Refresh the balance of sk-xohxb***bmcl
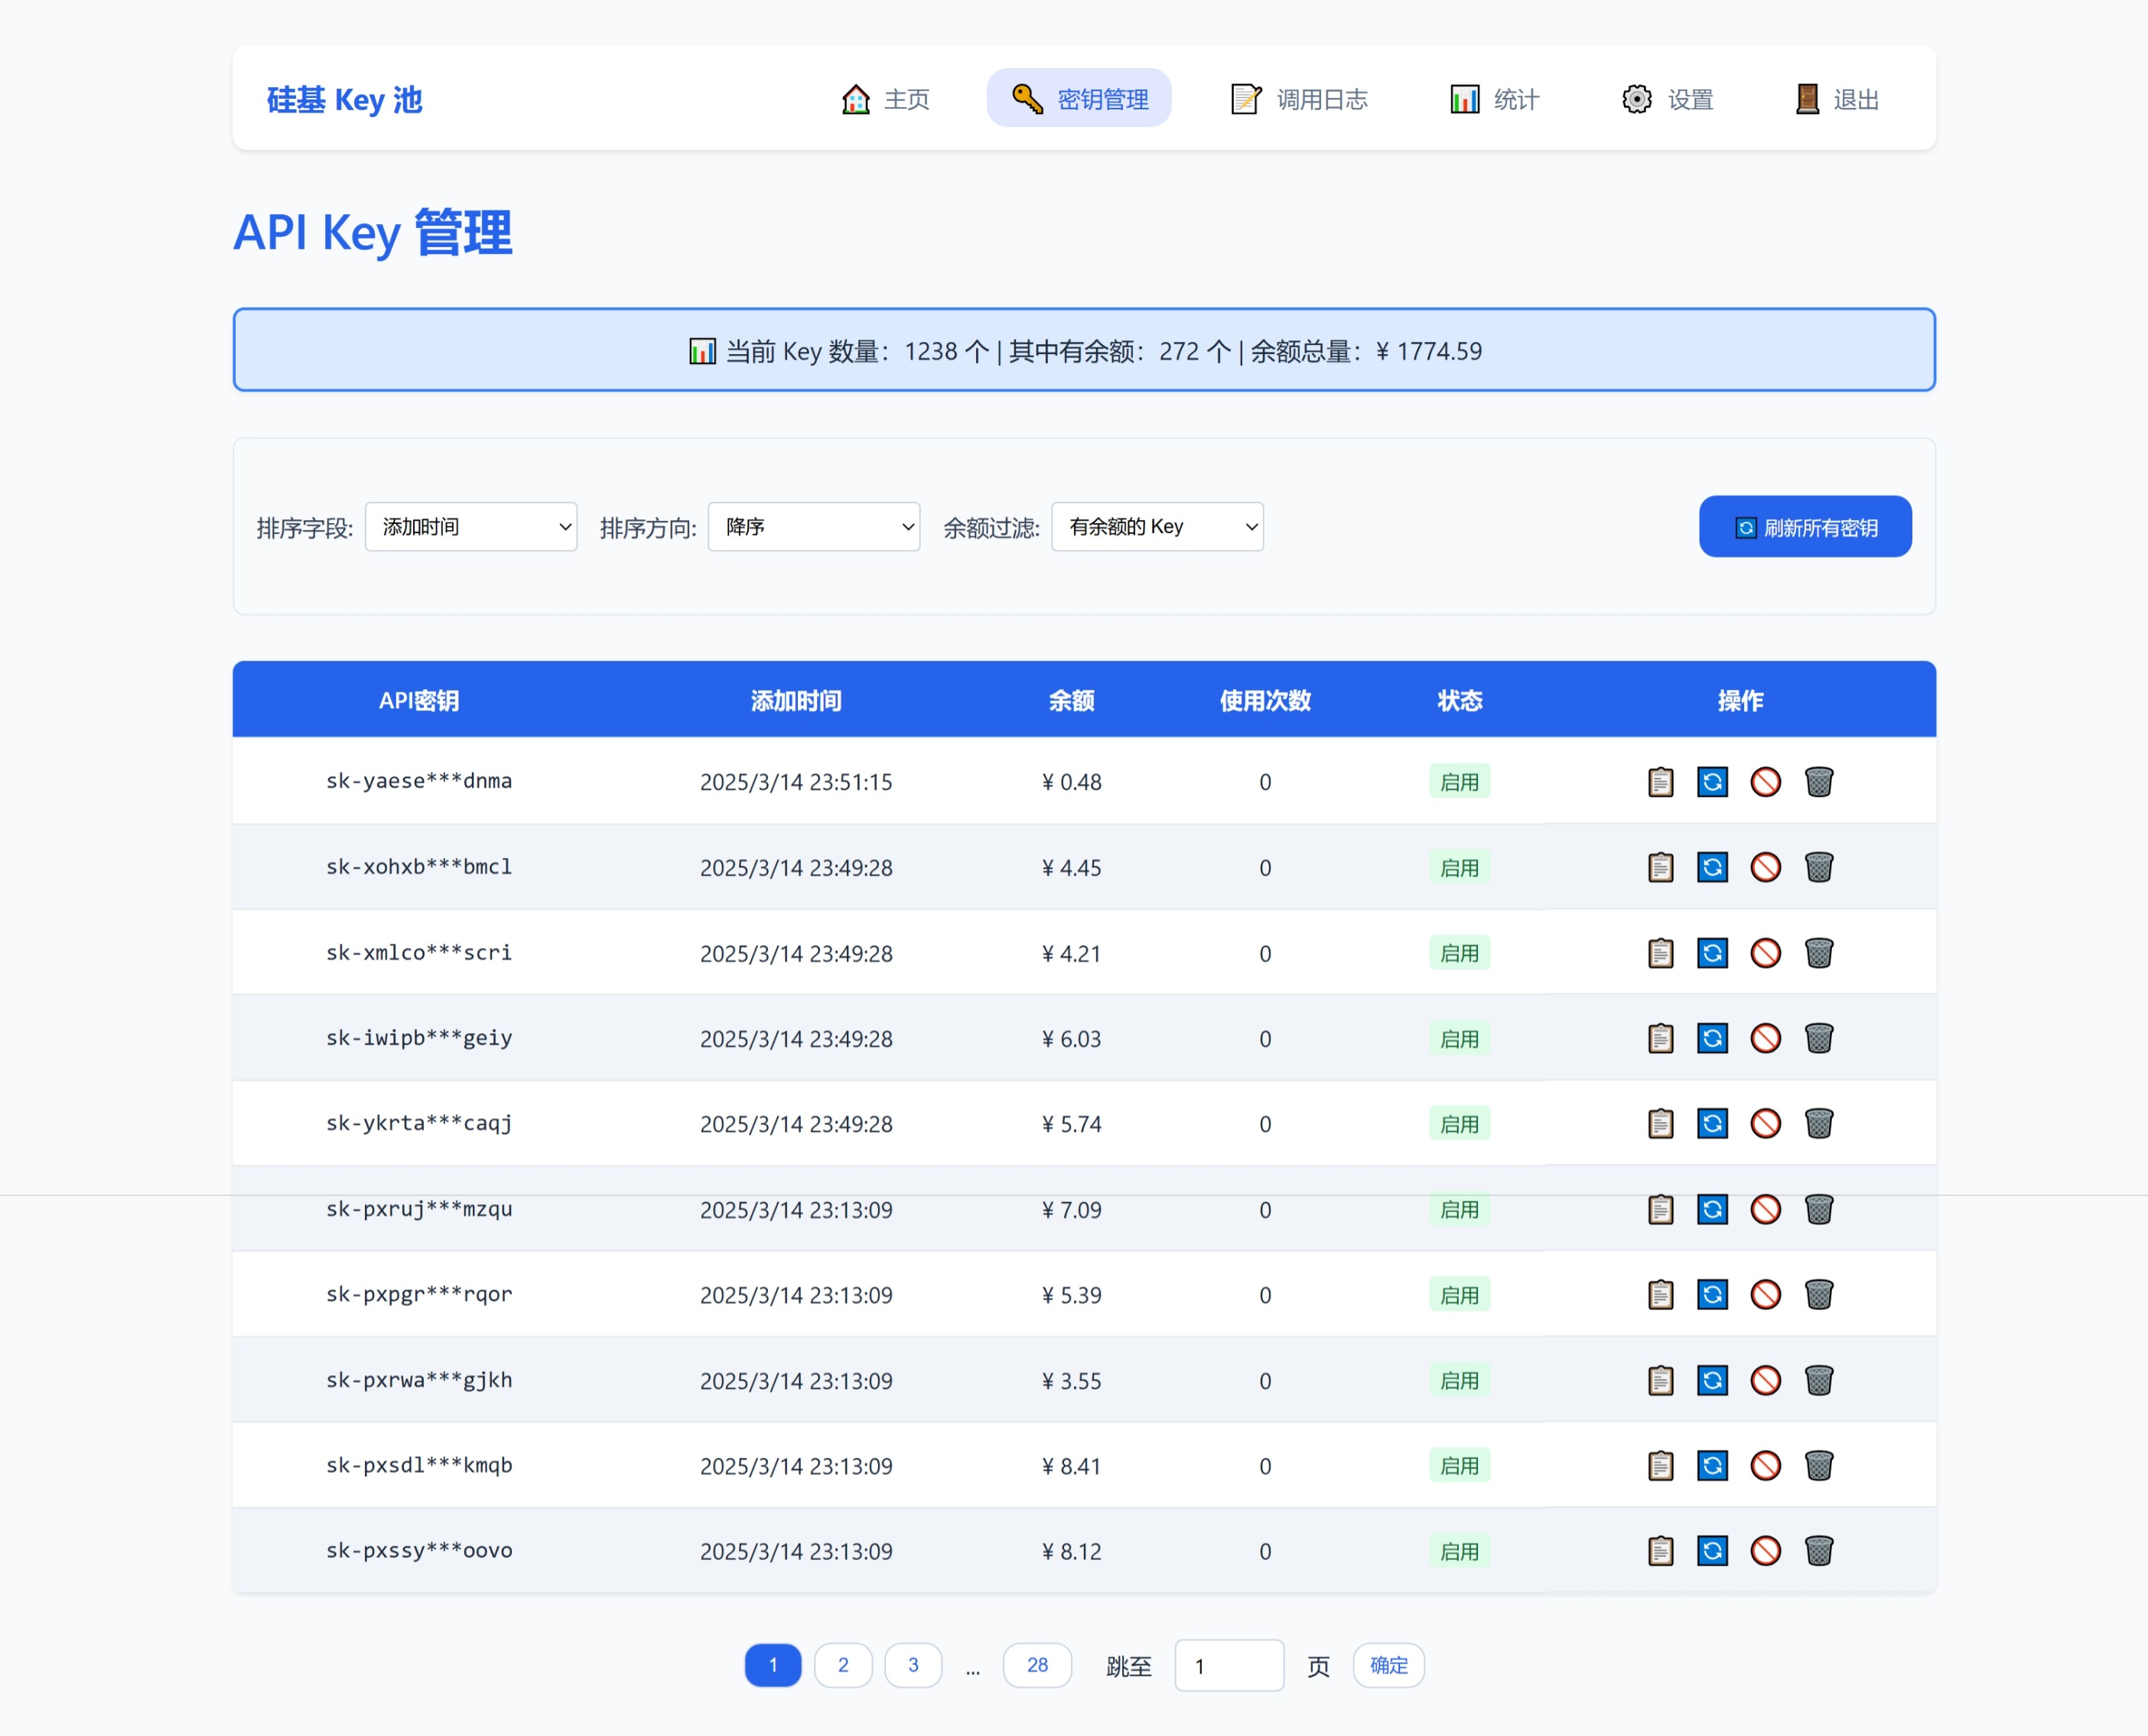Image resolution: width=2148 pixels, height=1736 pixels. [1714, 867]
